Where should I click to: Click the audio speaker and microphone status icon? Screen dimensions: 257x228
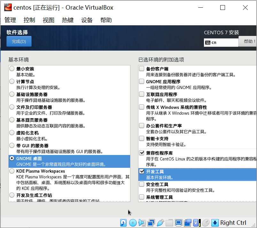(142, 223)
